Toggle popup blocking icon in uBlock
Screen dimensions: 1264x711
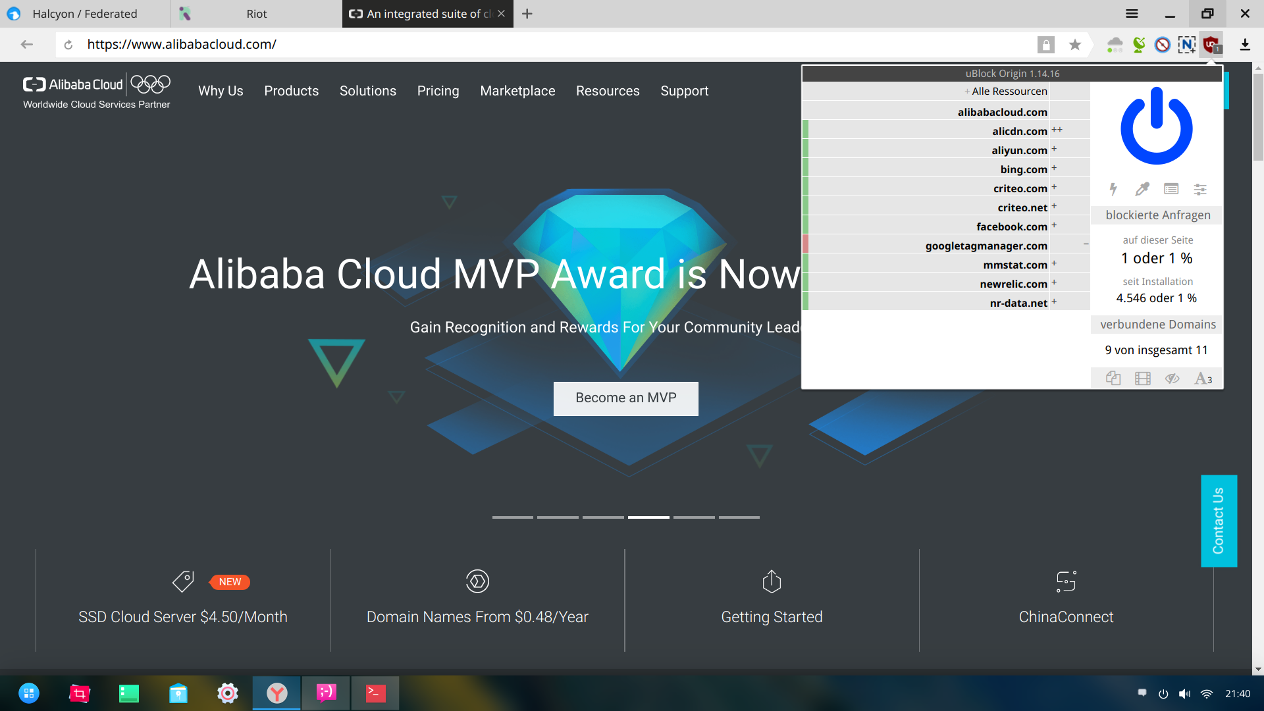1113,379
